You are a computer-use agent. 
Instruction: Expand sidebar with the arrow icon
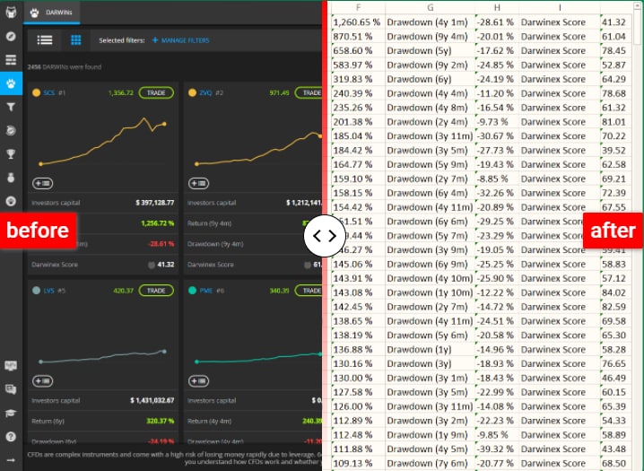click(11, 460)
